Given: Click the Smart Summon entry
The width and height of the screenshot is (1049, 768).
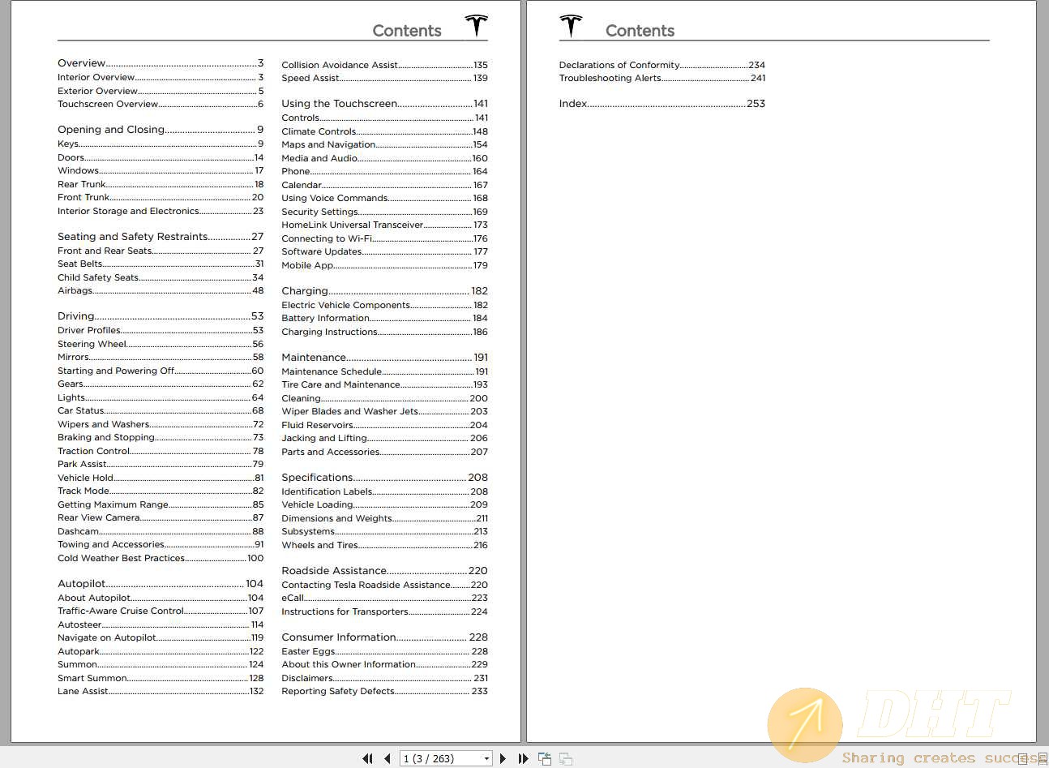Looking at the screenshot, I should point(161,678).
